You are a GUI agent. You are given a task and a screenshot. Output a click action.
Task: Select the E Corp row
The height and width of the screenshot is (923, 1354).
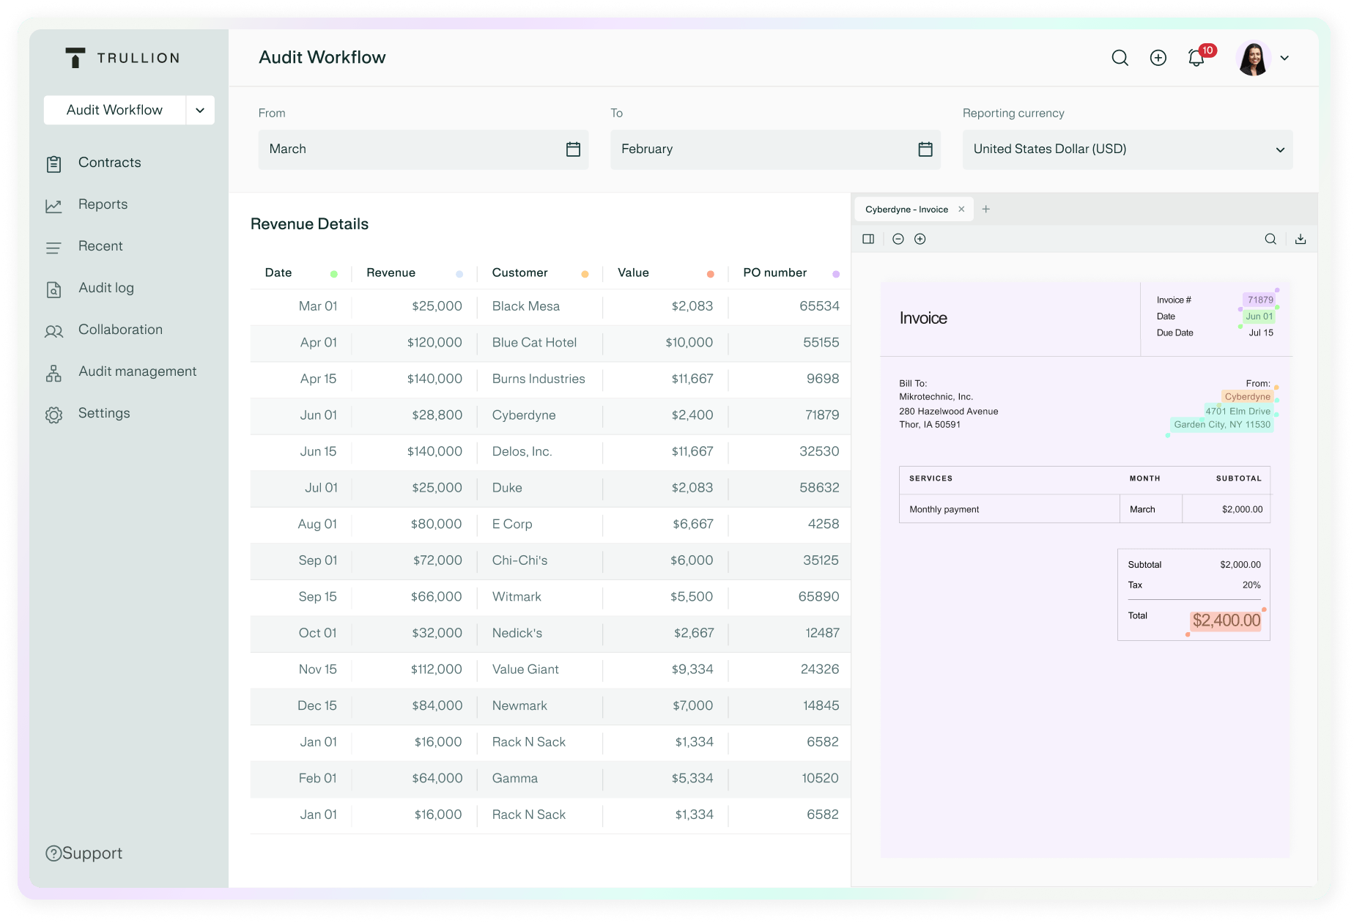tap(550, 524)
